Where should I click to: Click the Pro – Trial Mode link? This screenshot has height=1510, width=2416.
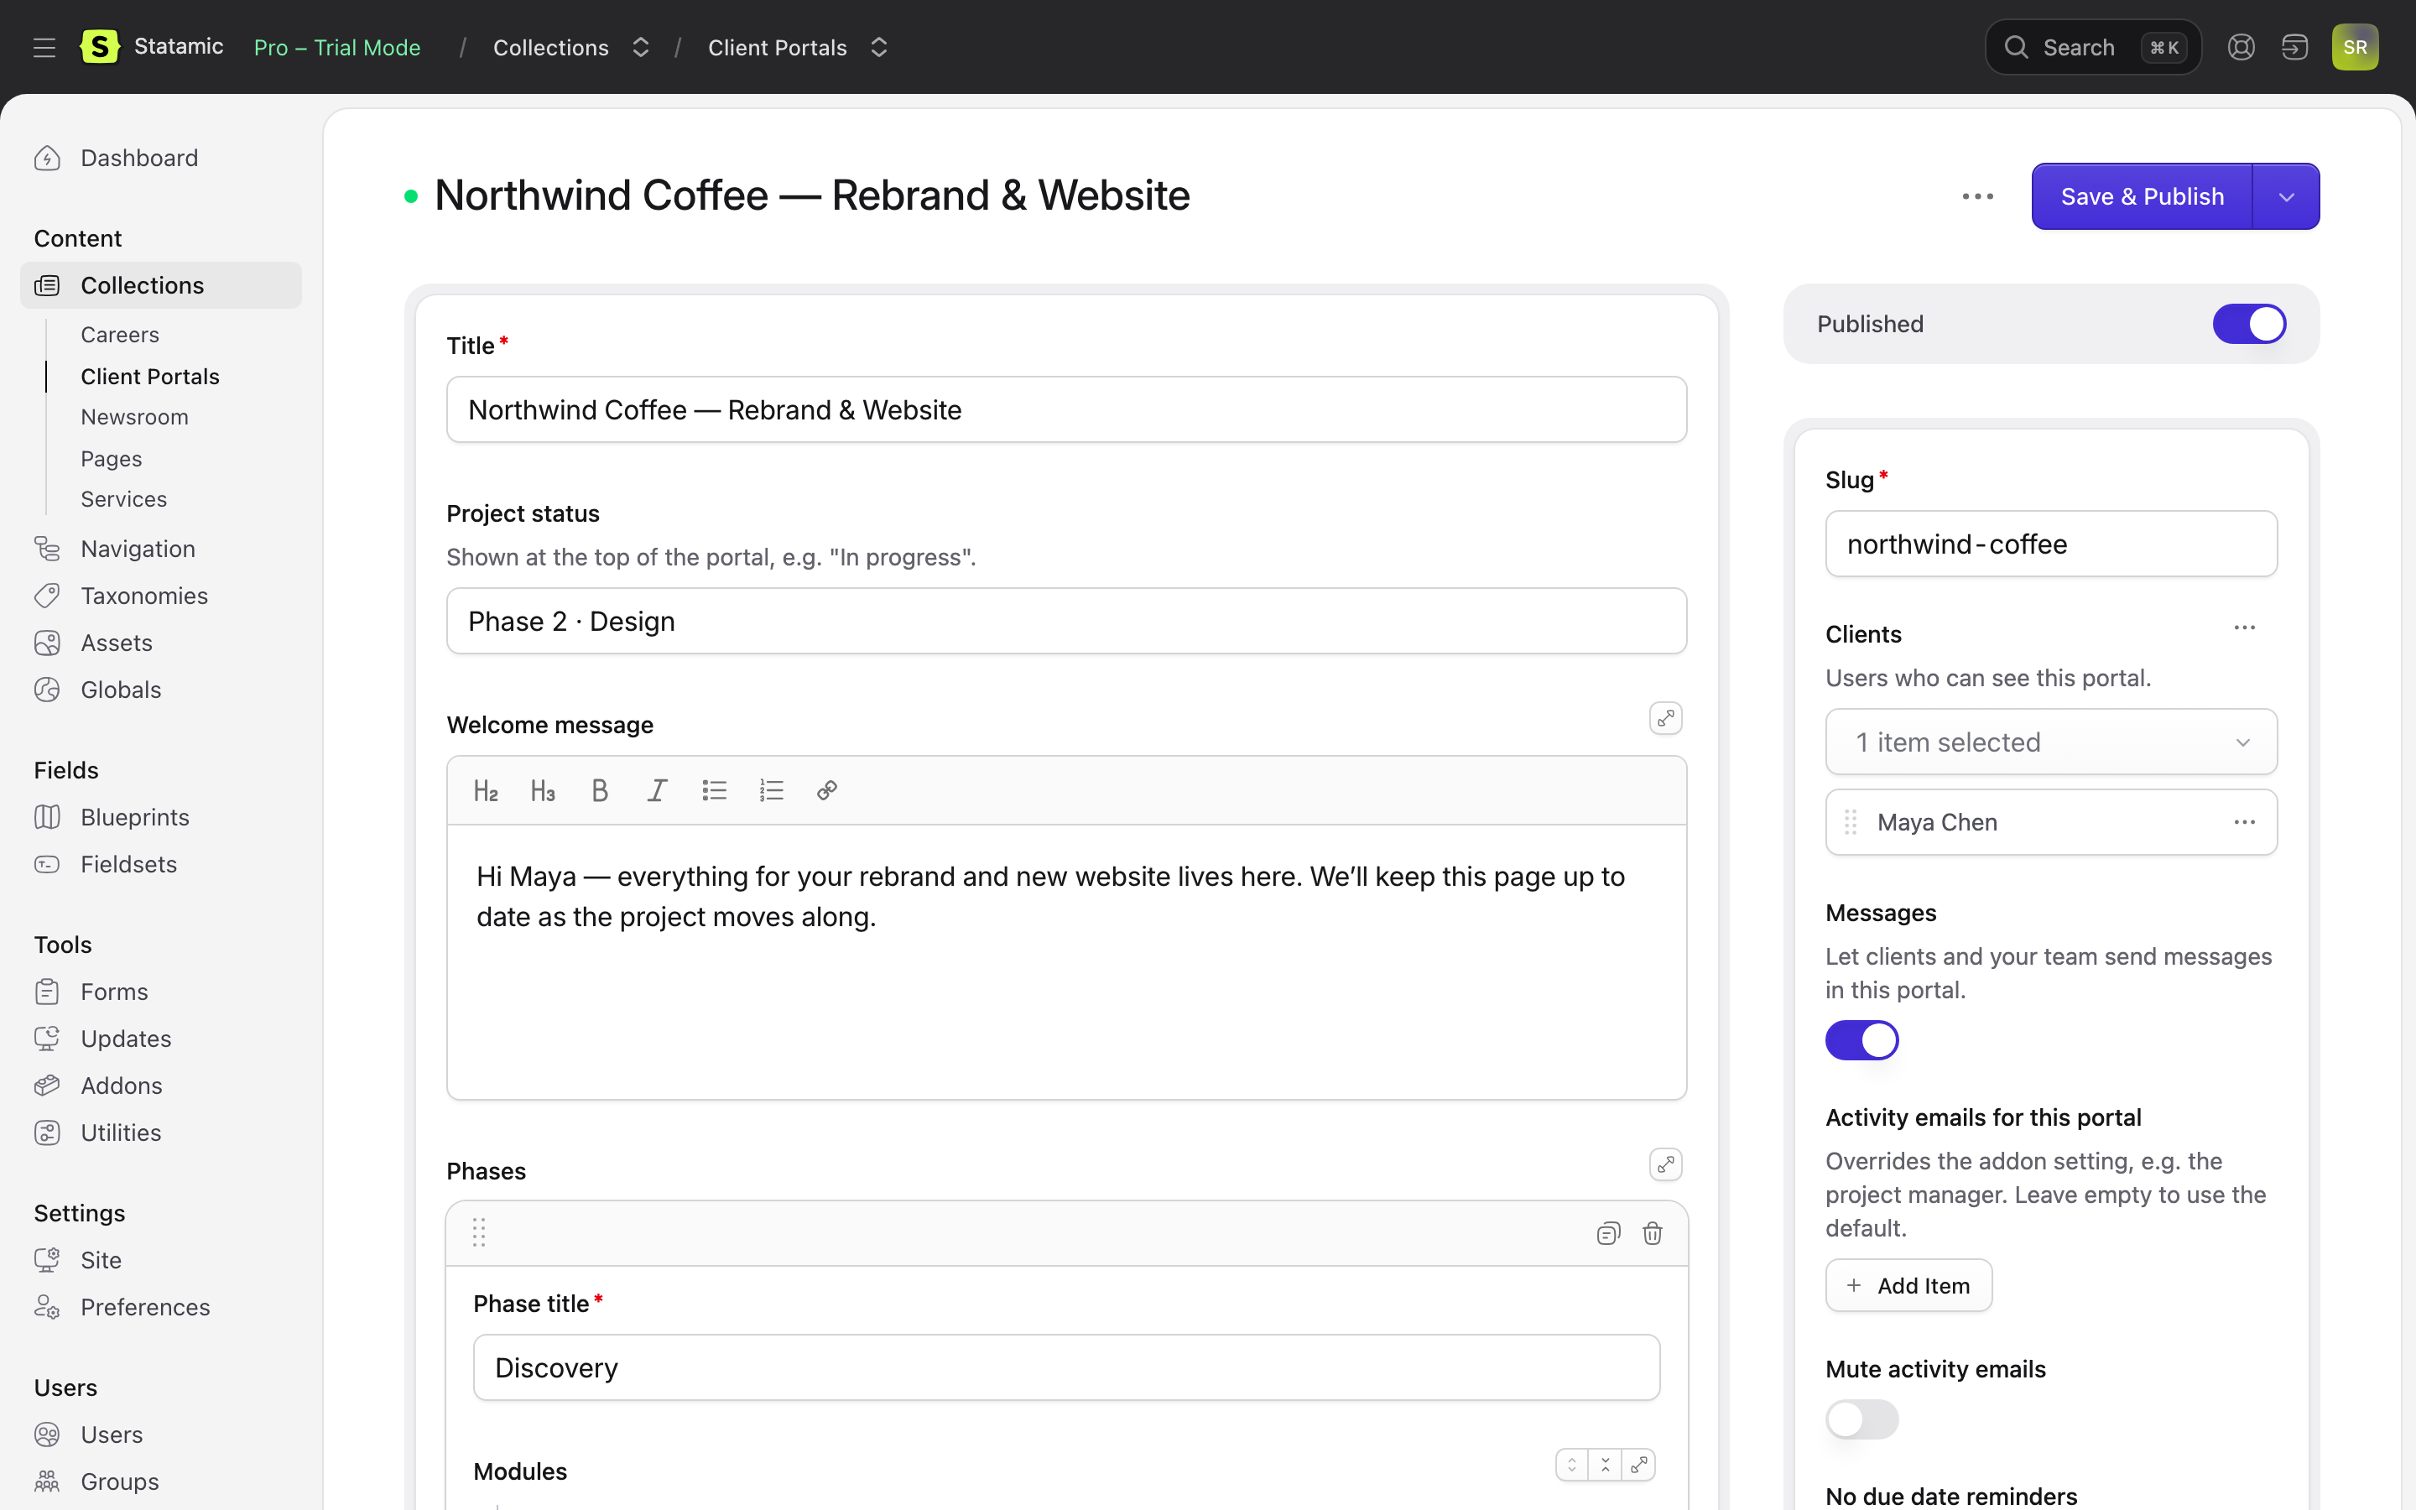(336, 47)
